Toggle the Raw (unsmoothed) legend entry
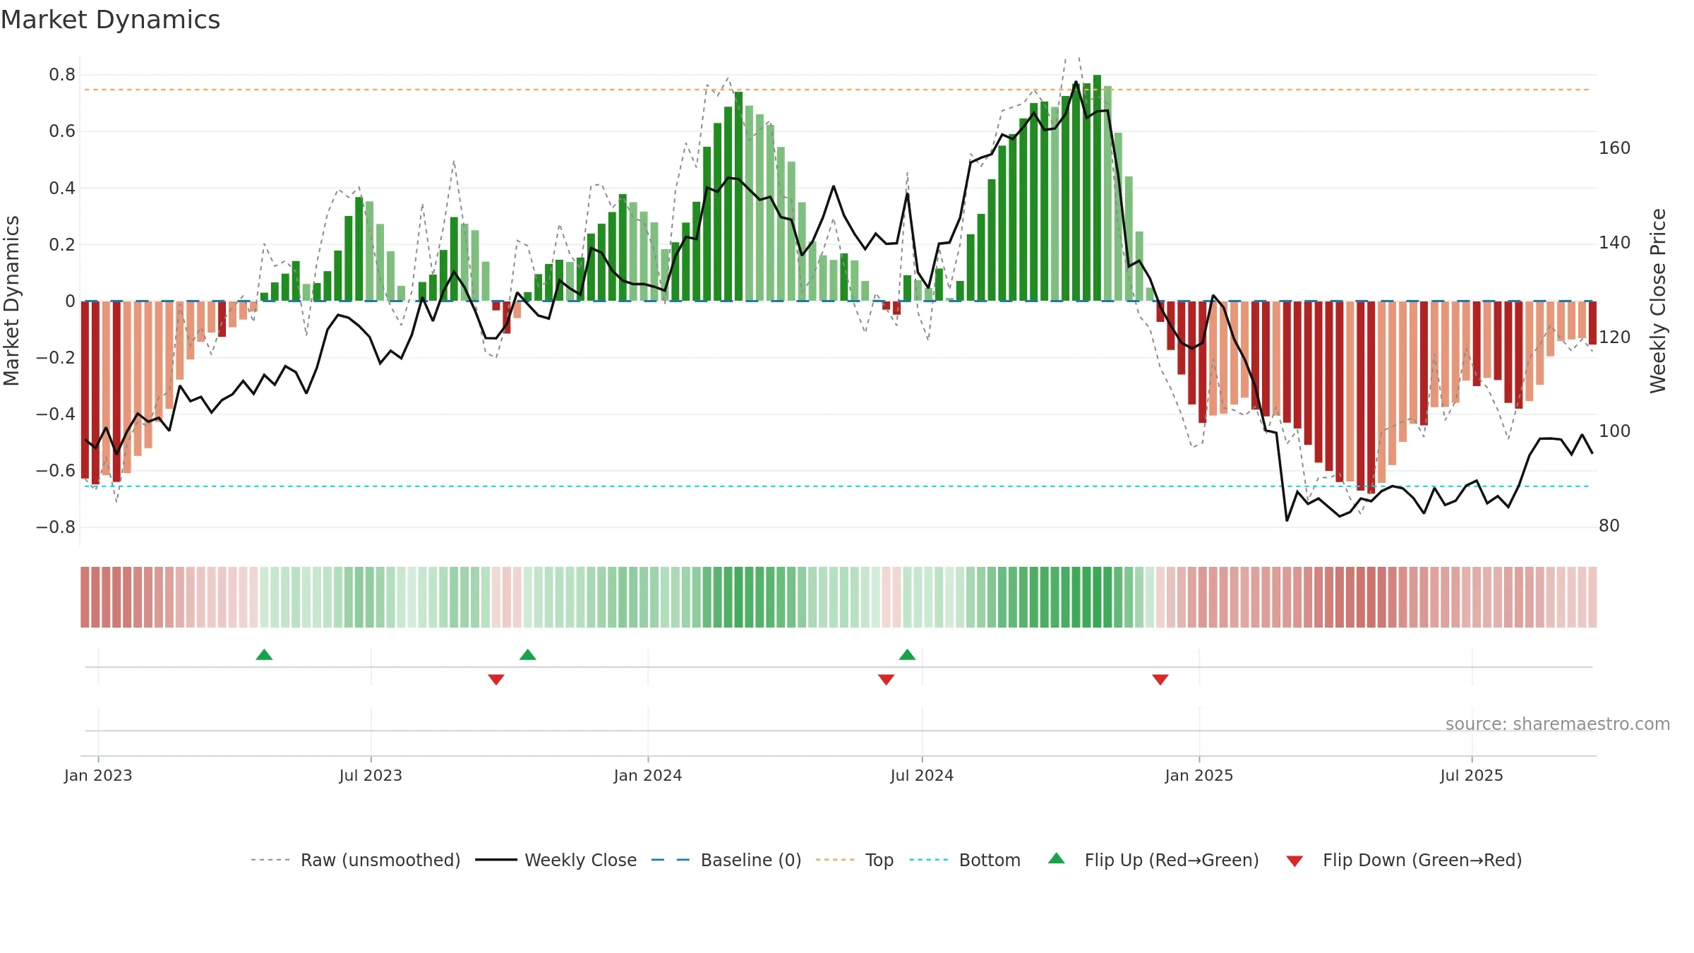The width and height of the screenshot is (1694, 953). 356,860
